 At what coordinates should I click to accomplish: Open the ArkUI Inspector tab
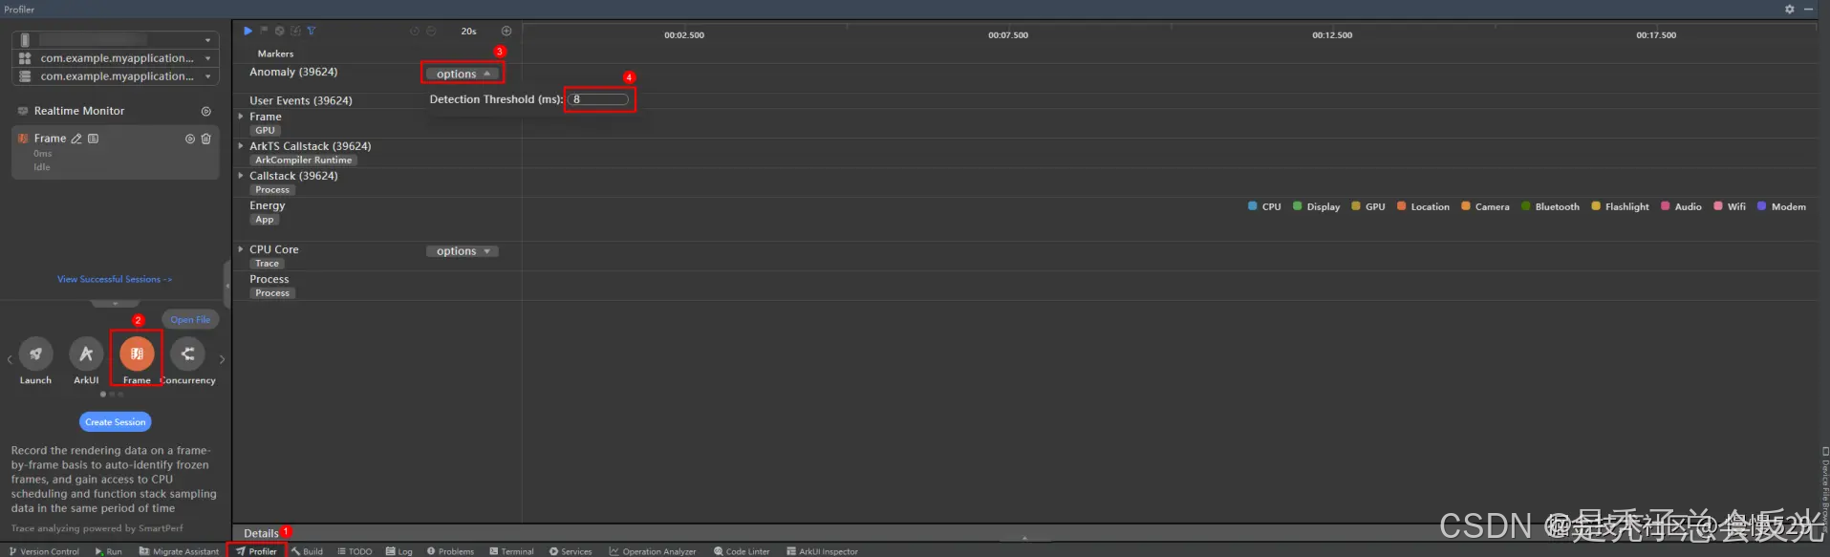point(822,551)
